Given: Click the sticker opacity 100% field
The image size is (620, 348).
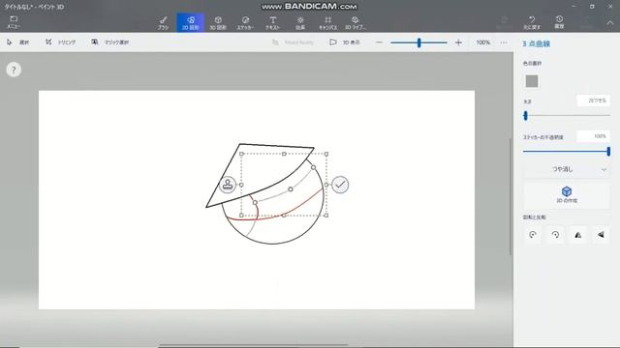Looking at the screenshot, I should [593, 136].
